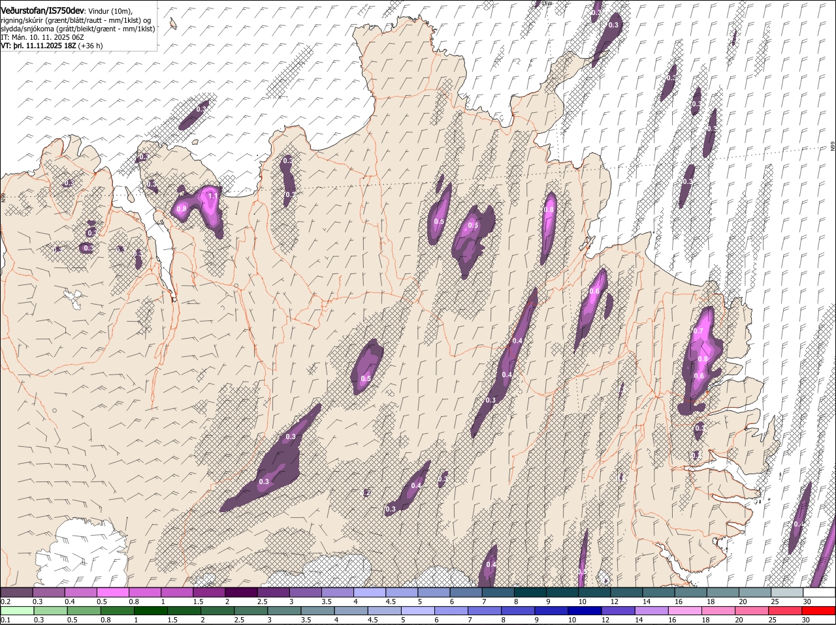Select the bright red lower swatch after 30
Image resolution: width=836 pixels, height=625 pixels.
tap(820, 611)
